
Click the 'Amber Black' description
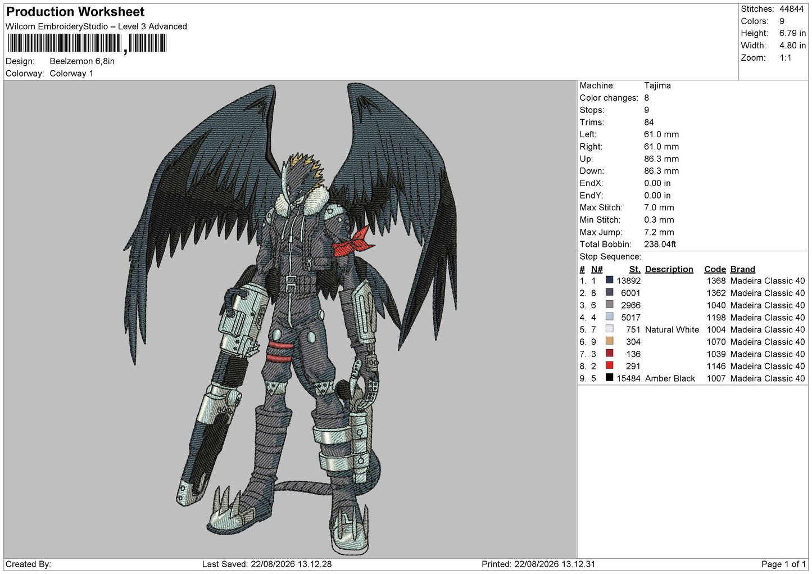click(670, 378)
